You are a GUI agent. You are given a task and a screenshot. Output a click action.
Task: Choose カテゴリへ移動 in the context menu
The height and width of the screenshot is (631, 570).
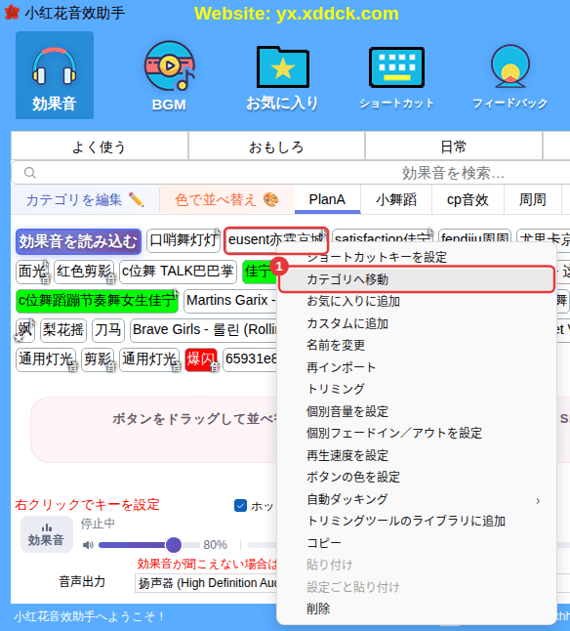click(417, 279)
